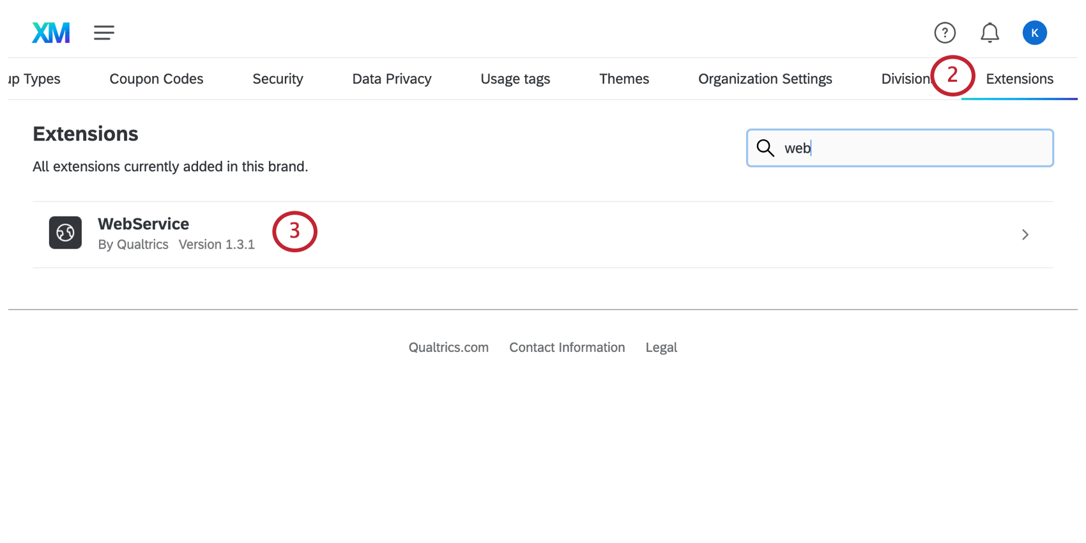Click the search magnifying glass icon

[765, 148]
